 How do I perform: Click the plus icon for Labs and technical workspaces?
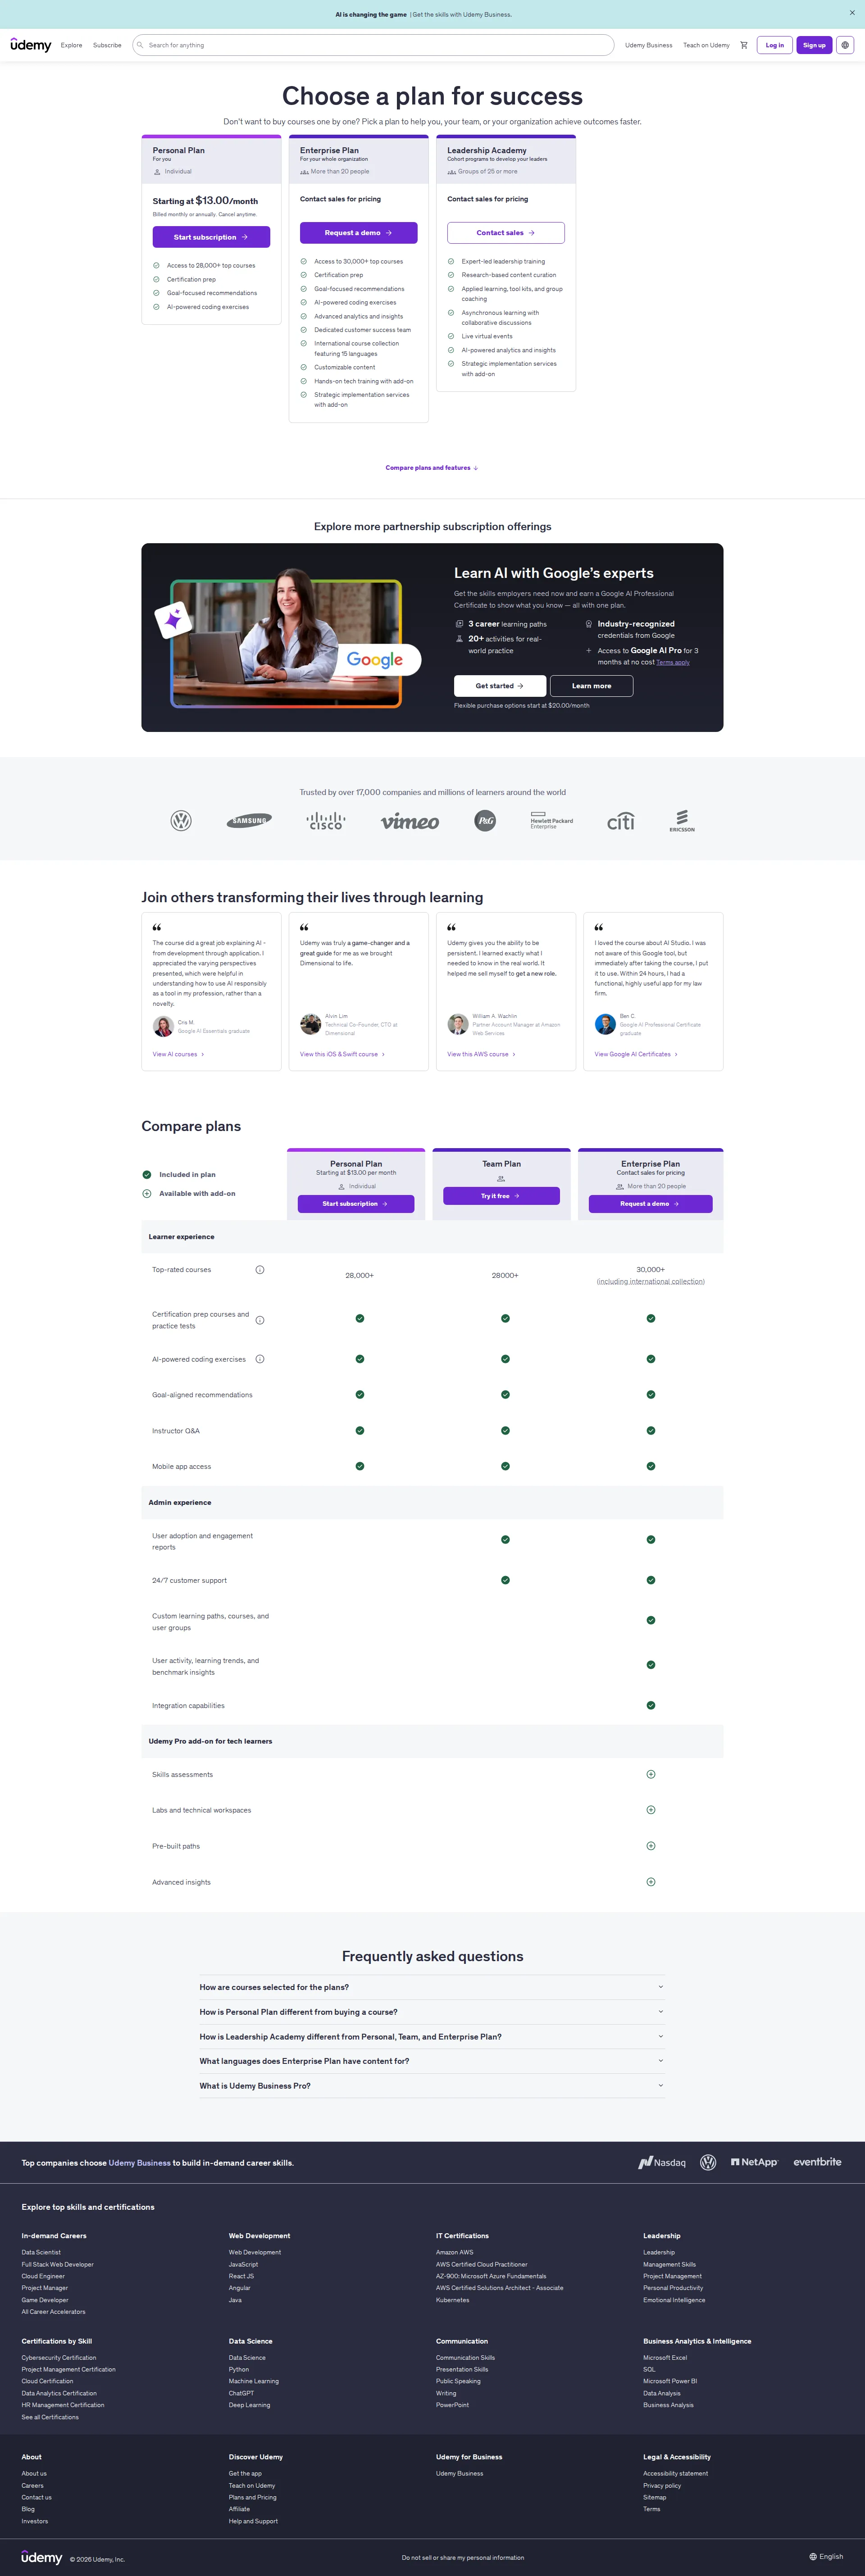click(x=650, y=1809)
